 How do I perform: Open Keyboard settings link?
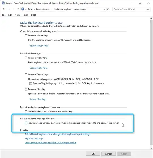[34, 138]
